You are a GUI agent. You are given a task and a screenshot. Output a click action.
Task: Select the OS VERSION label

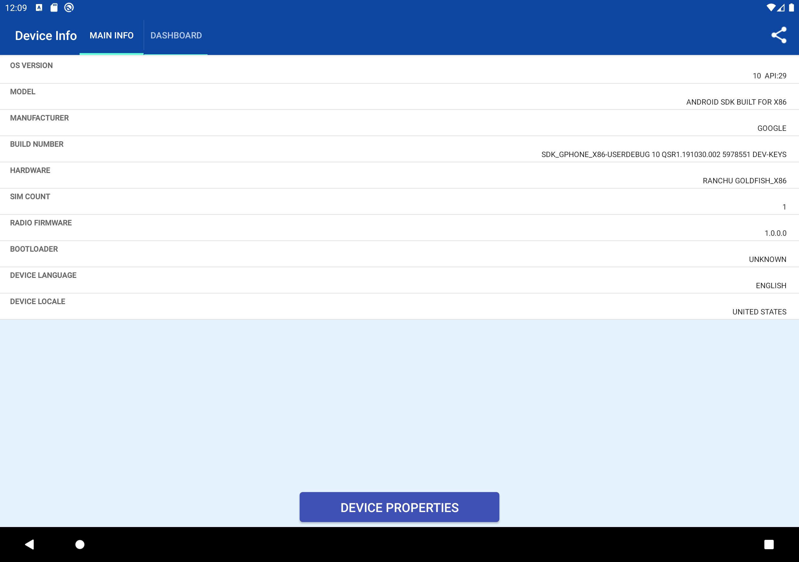coord(31,66)
